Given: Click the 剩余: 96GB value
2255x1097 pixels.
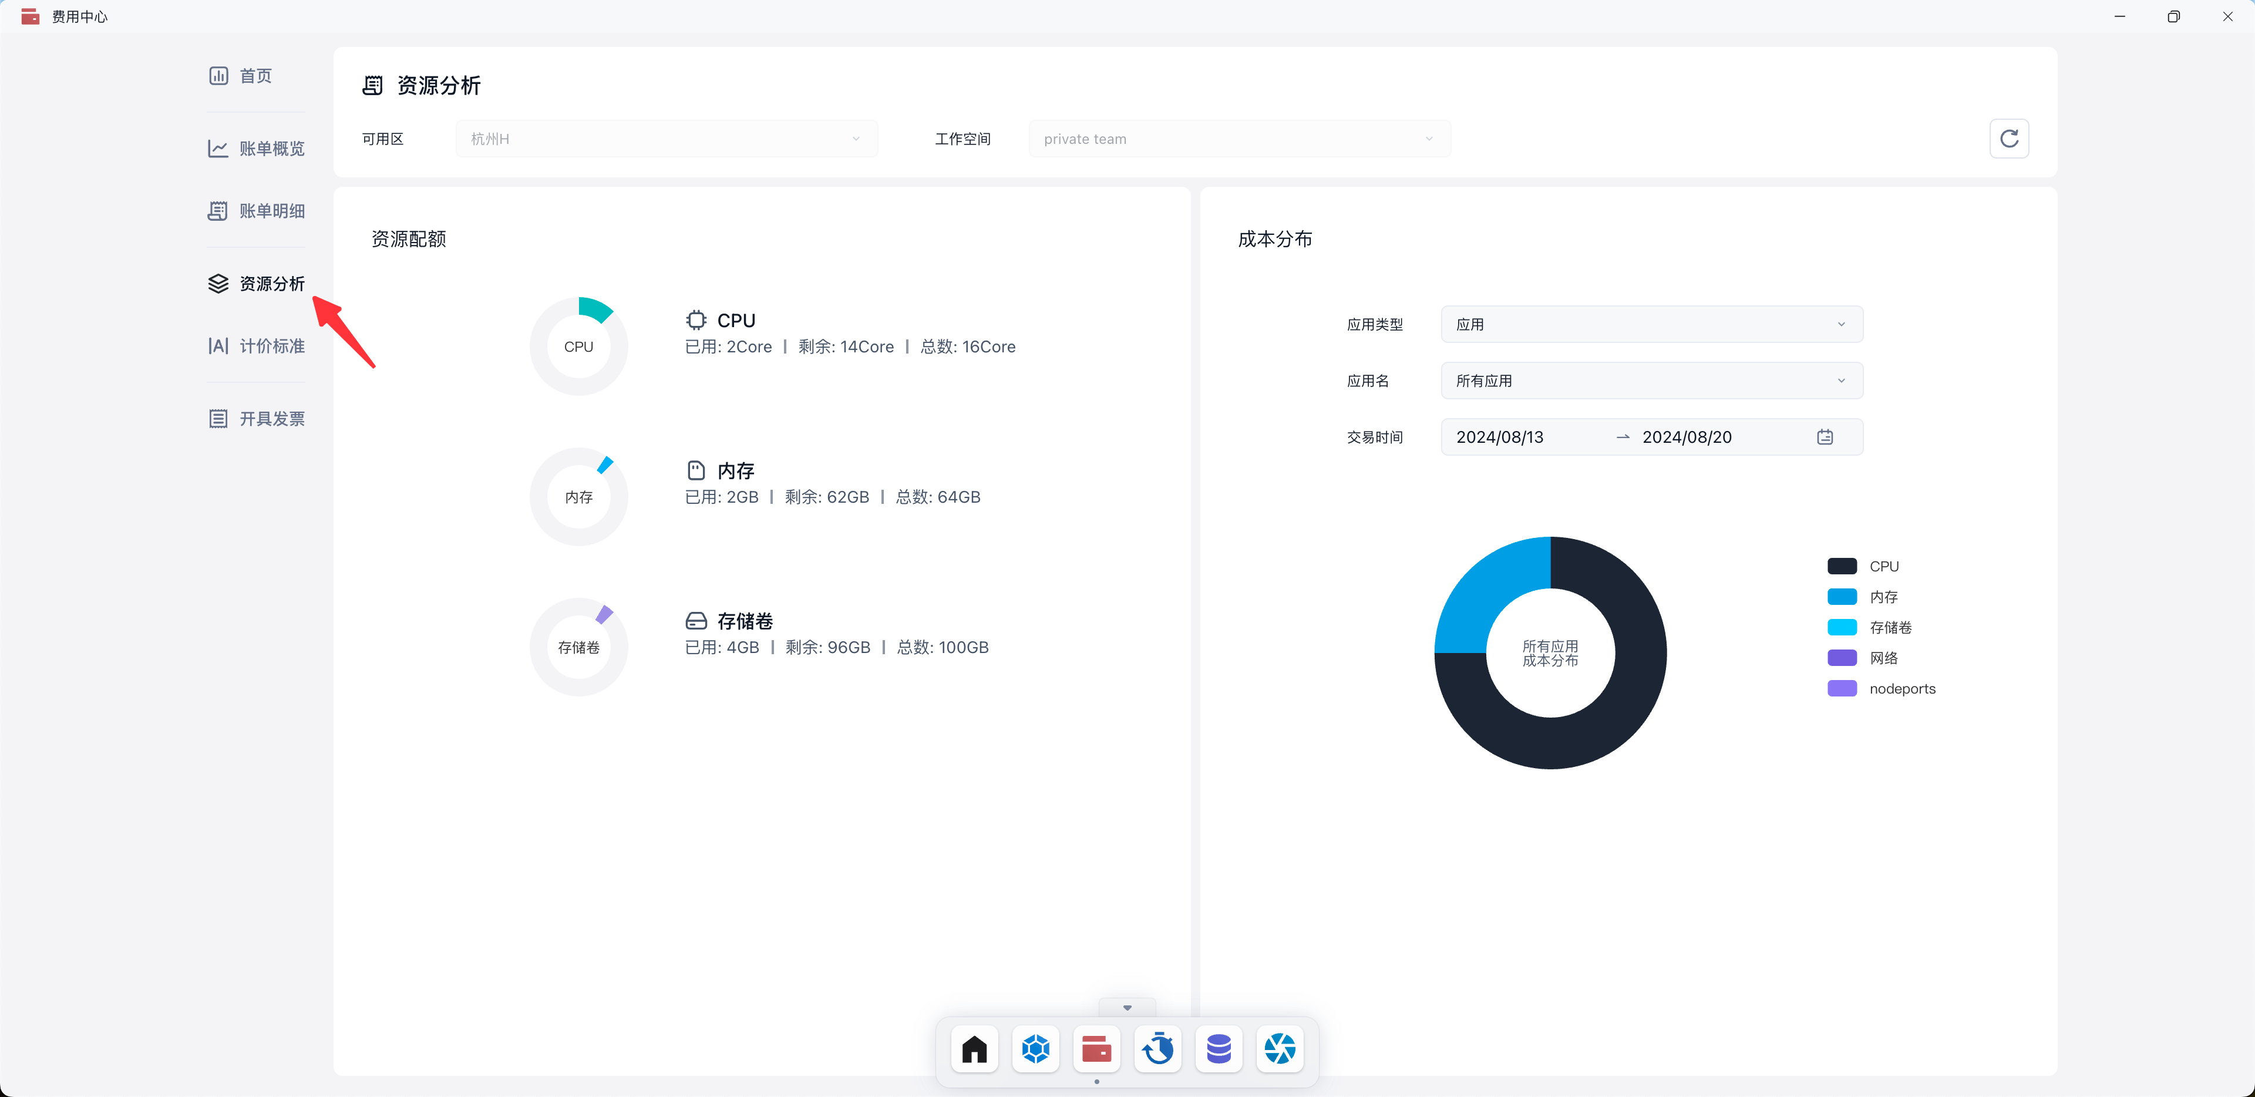Looking at the screenshot, I should click(828, 648).
